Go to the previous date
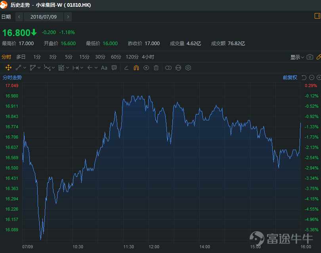321x253 pixels. click(19, 17)
